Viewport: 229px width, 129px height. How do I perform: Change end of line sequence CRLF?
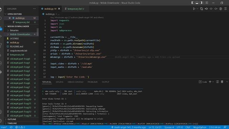click(x=188, y=128)
